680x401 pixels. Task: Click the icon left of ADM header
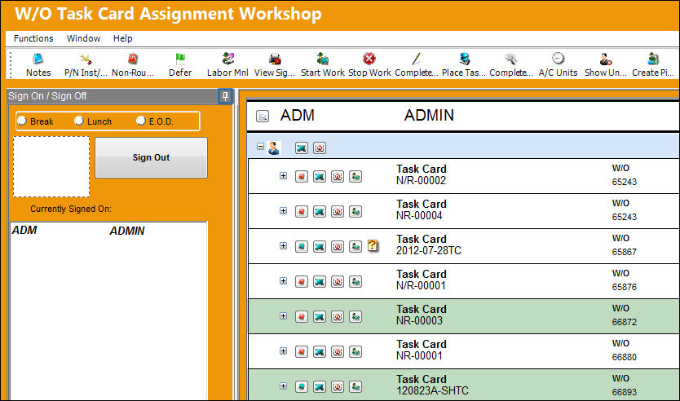tap(263, 116)
